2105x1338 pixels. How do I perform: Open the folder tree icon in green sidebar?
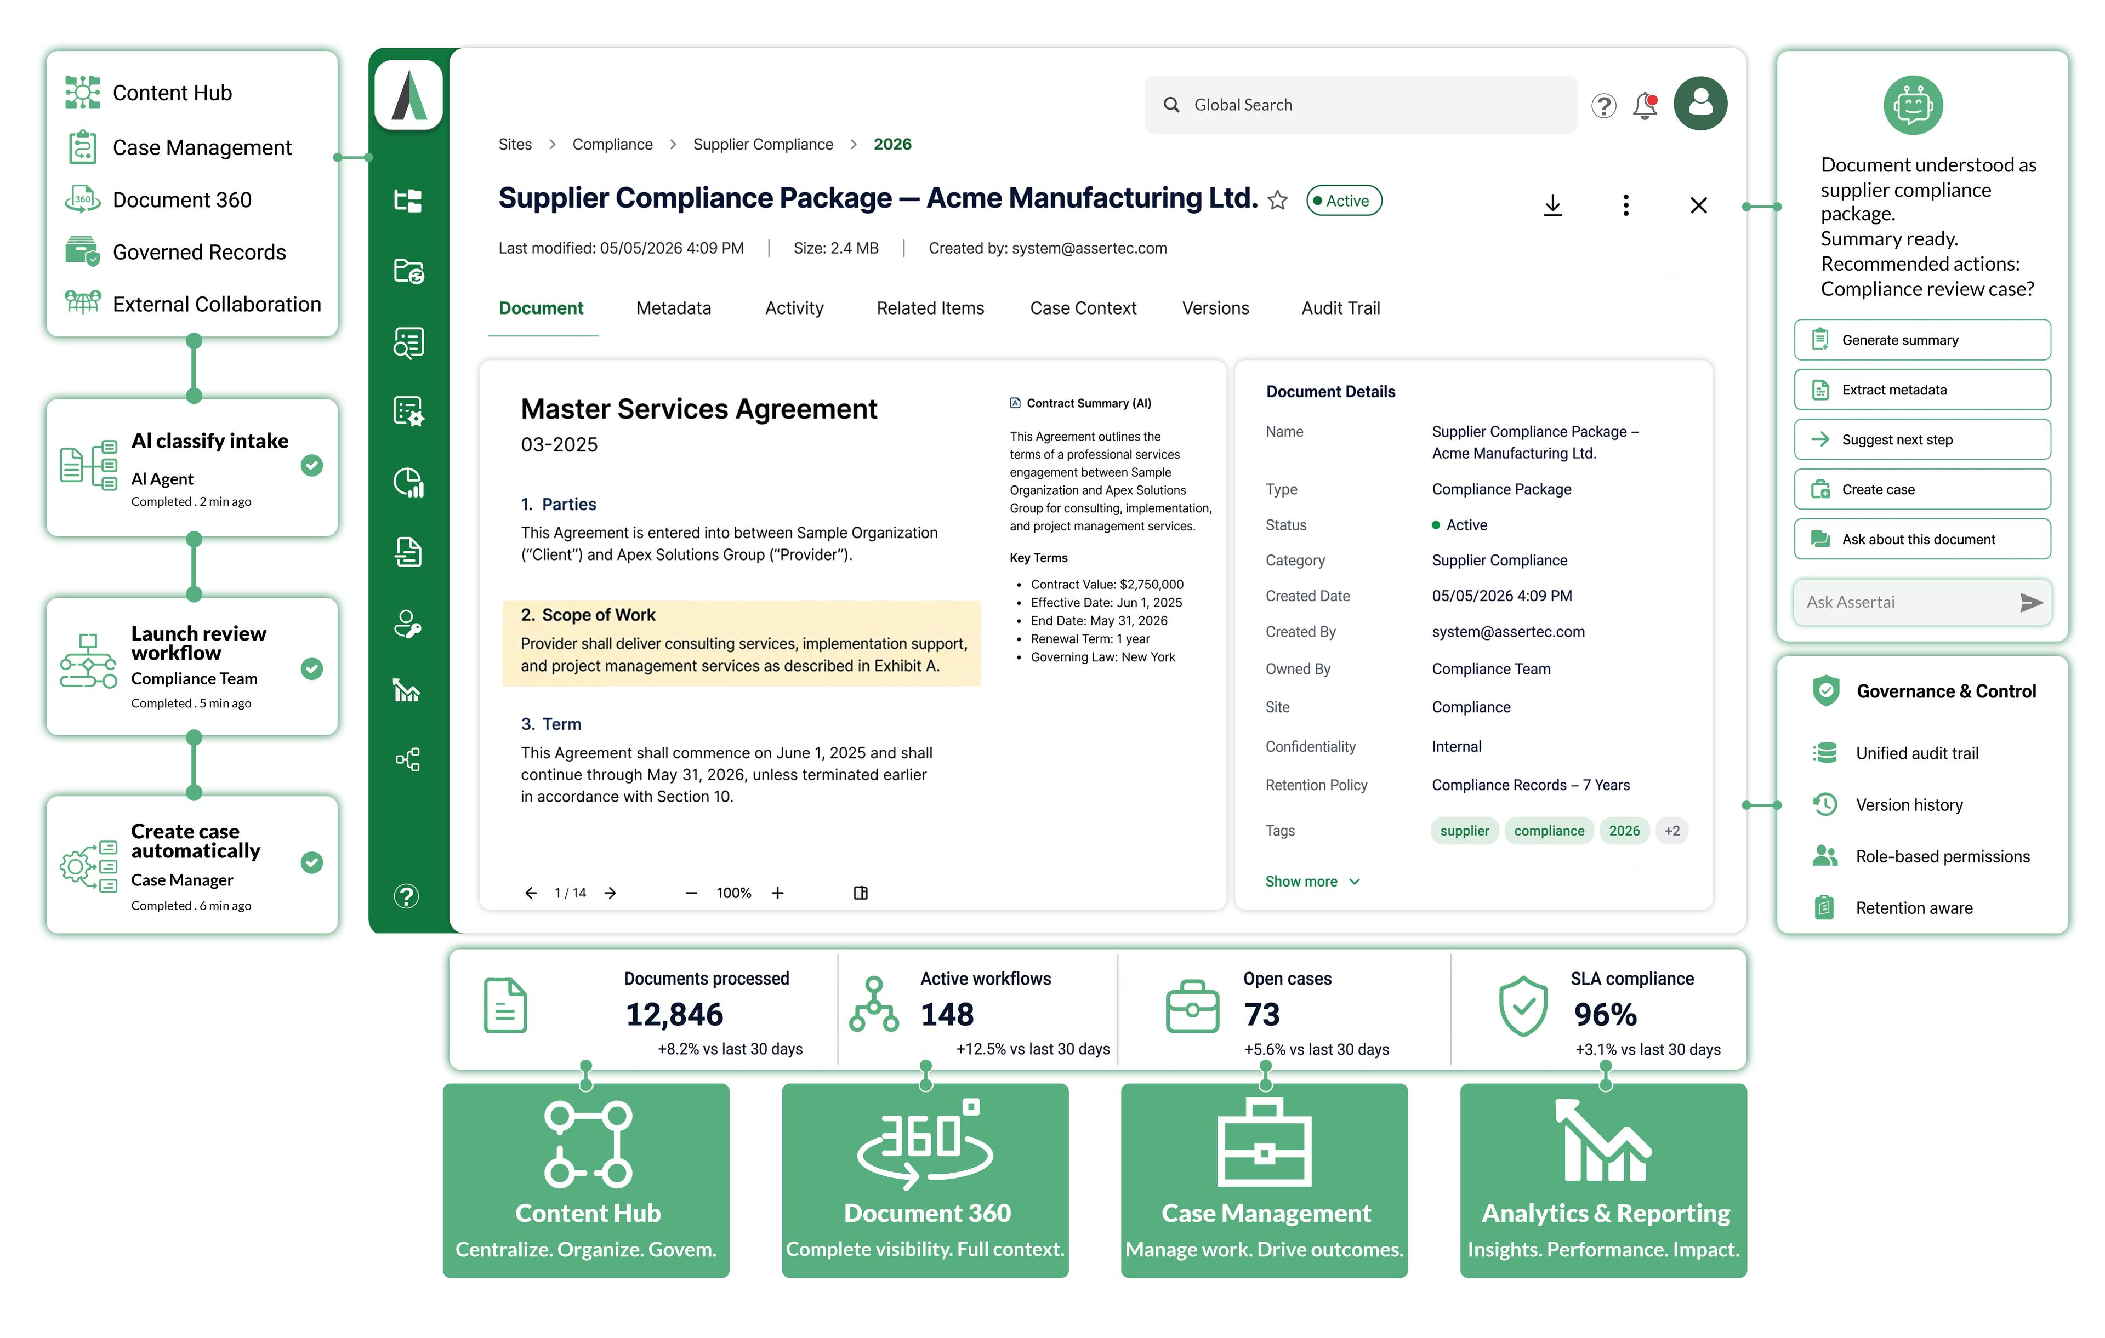[x=407, y=201]
